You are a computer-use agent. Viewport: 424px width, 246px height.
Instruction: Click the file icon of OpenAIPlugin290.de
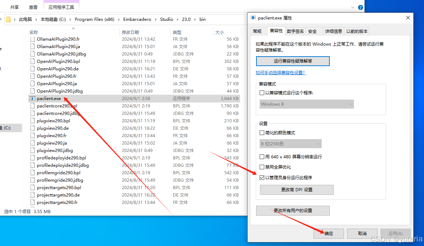click(33, 69)
